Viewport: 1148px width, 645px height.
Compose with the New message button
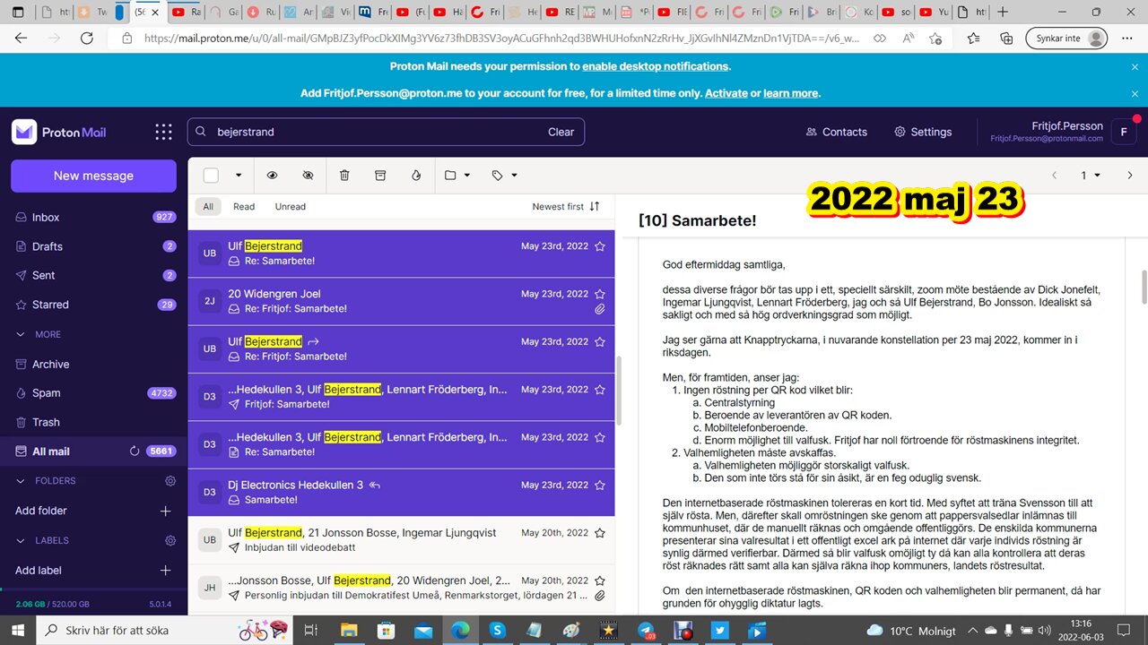(x=93, y=176)
